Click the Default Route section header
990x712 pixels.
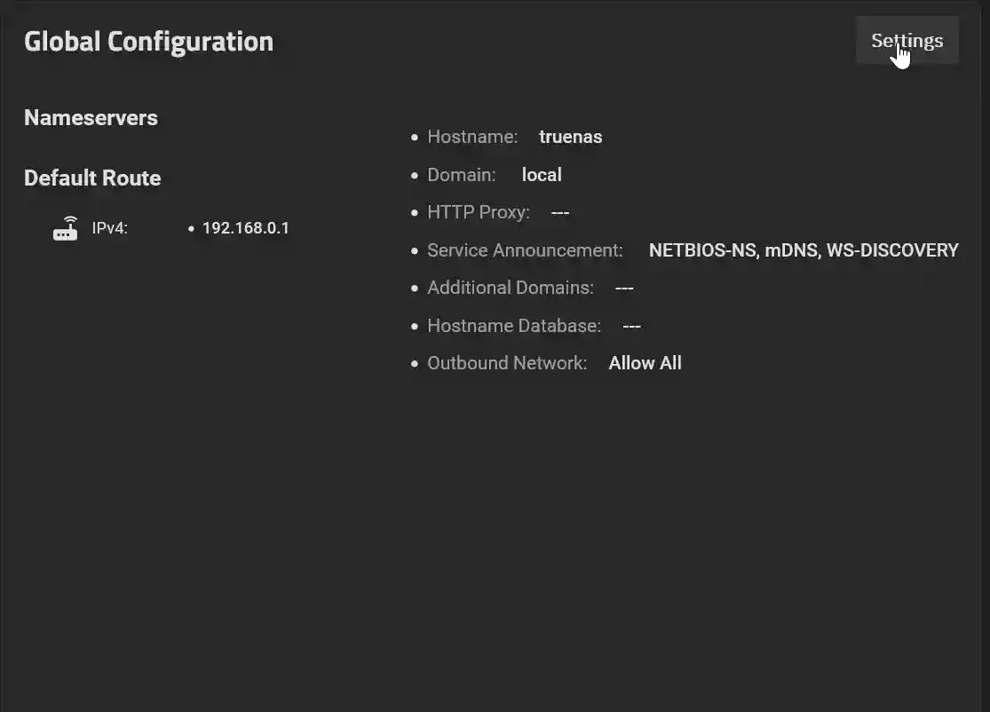[x=92, y=178]
